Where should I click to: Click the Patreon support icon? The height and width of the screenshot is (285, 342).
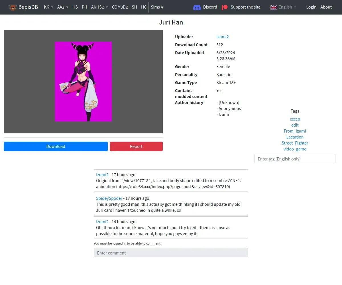225,7
